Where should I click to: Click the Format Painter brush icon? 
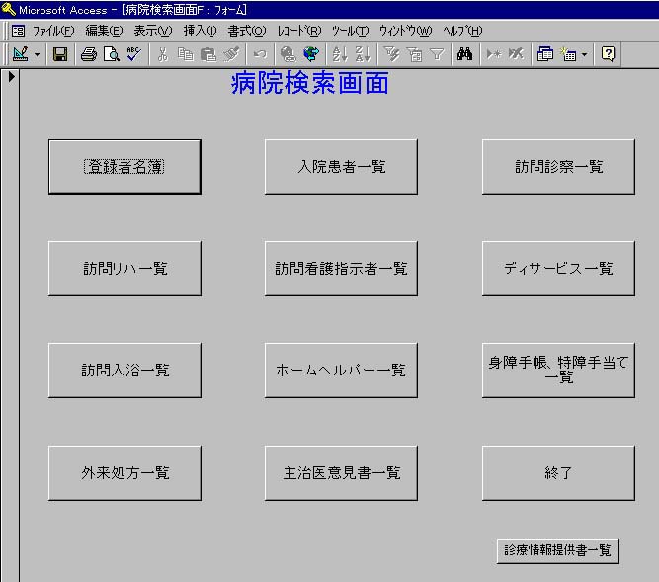click(x=231, y=54)
